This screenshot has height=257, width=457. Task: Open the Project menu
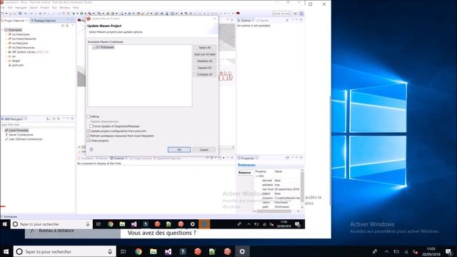coord(45,8)
